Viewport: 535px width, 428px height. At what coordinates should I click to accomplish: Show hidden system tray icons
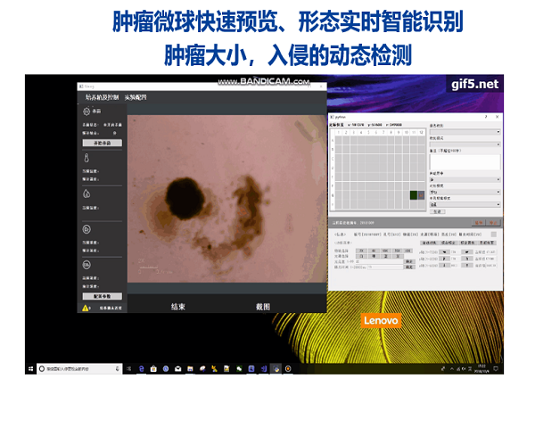(452, 368)
